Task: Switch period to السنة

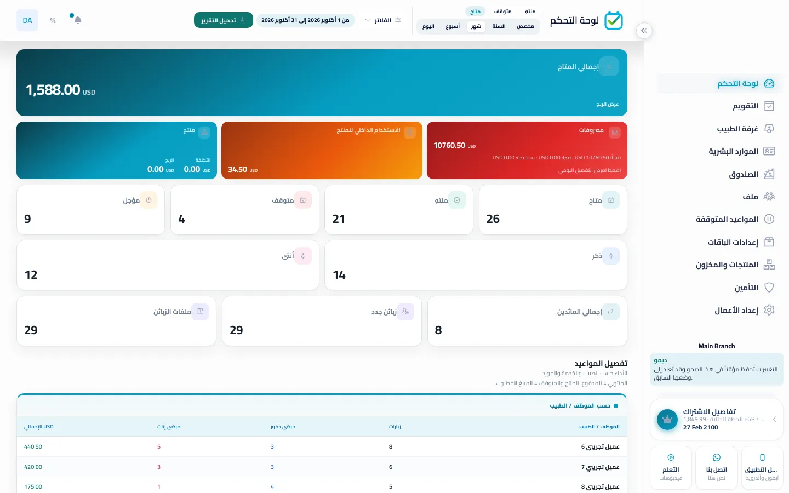Action: (x=499, y=26)
